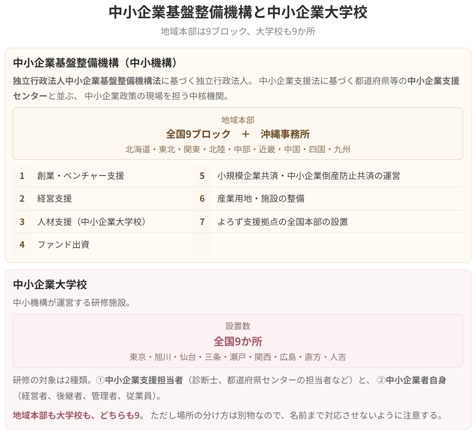Click the main title 中小企業基盤整備機構と中小企業大学校

click(238, 12)
